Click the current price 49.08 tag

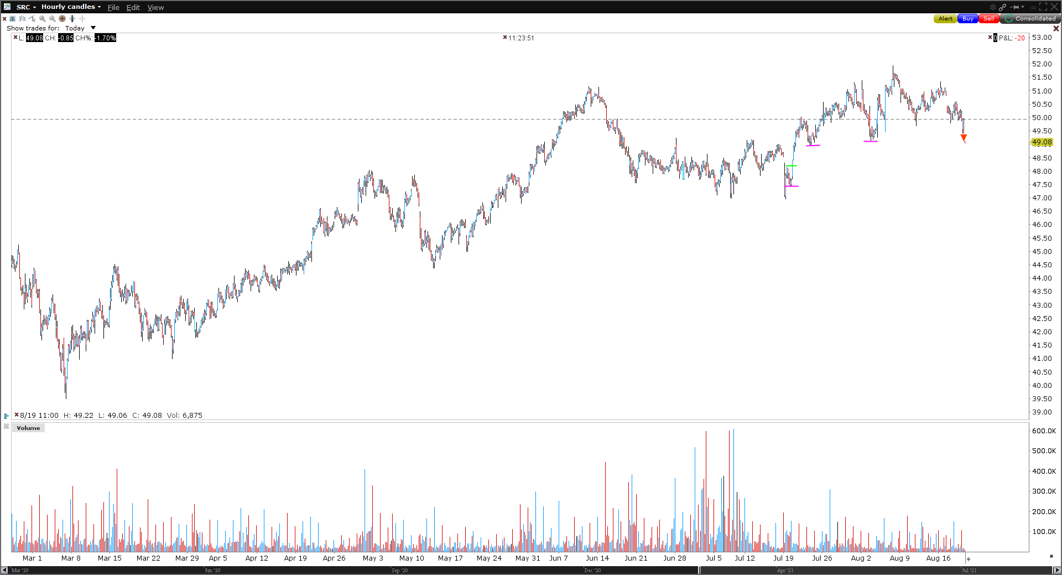pyautogui.click(x=1042, y=142)
